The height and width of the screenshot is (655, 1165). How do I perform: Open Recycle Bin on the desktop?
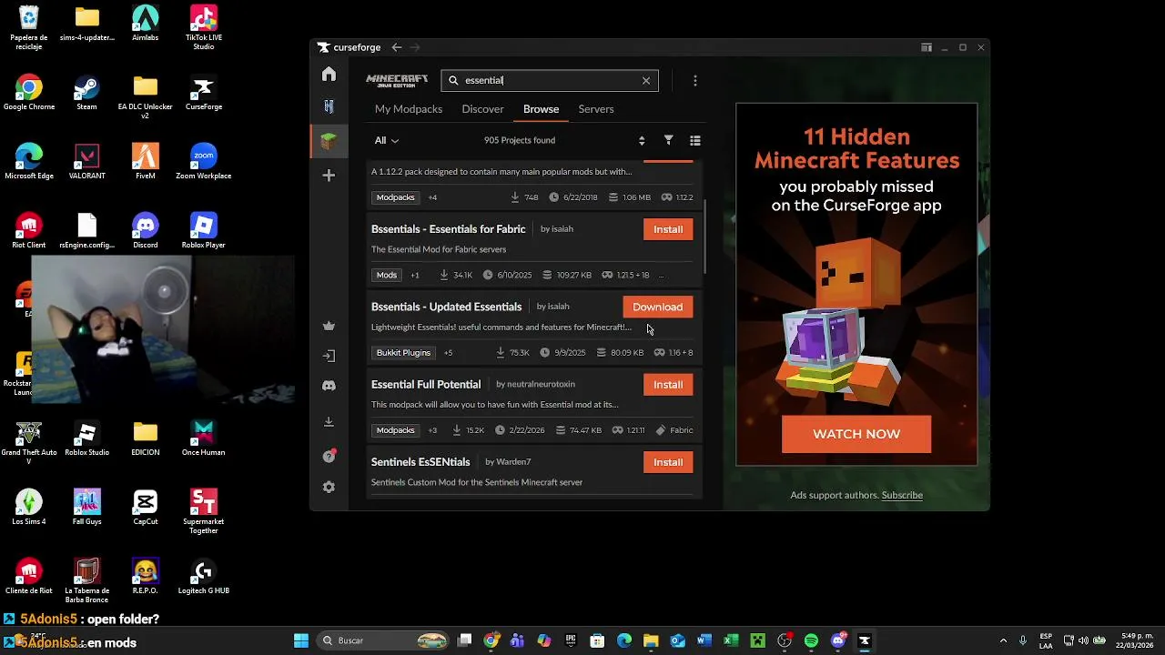29,28
